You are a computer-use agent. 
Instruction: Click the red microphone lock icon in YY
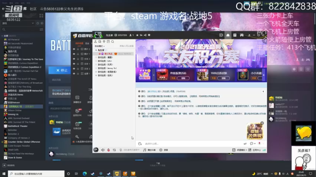coord(108,150)
